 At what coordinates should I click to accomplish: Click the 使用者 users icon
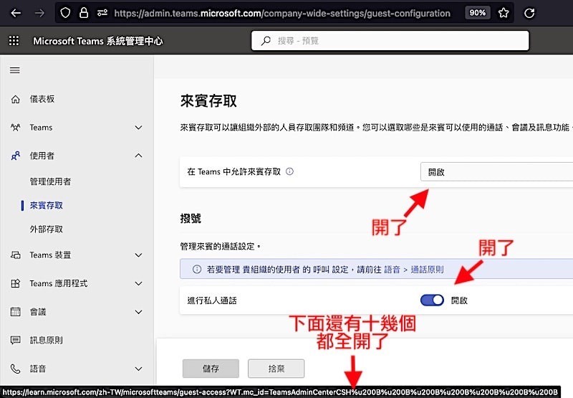(15, 156)
